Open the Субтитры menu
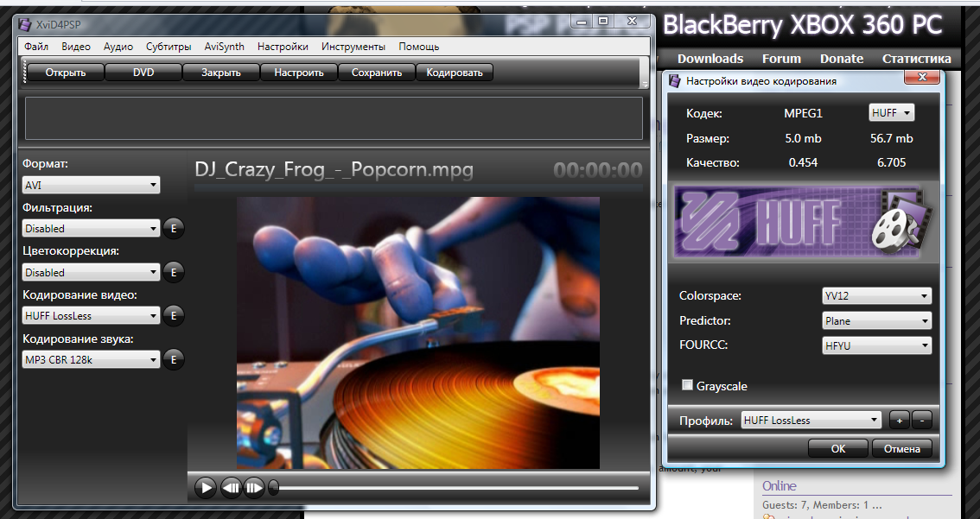This screenshot has height=519, width=980. click(169, 47)
